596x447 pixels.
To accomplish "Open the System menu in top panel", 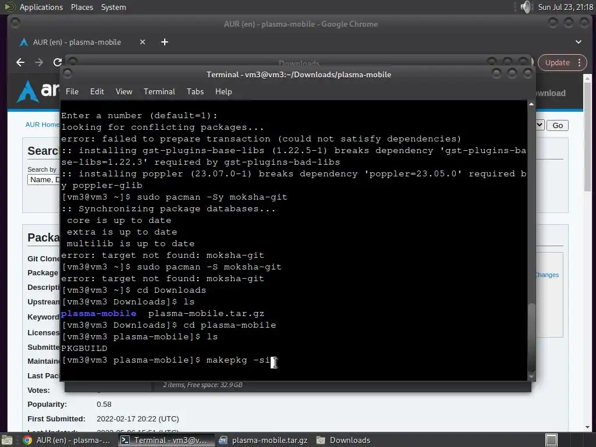I will pyautogui.click(x=113, y=7).
